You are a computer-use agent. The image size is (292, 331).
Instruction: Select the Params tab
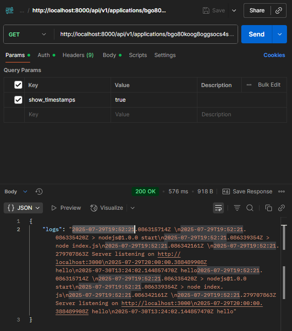click(18, 55)
